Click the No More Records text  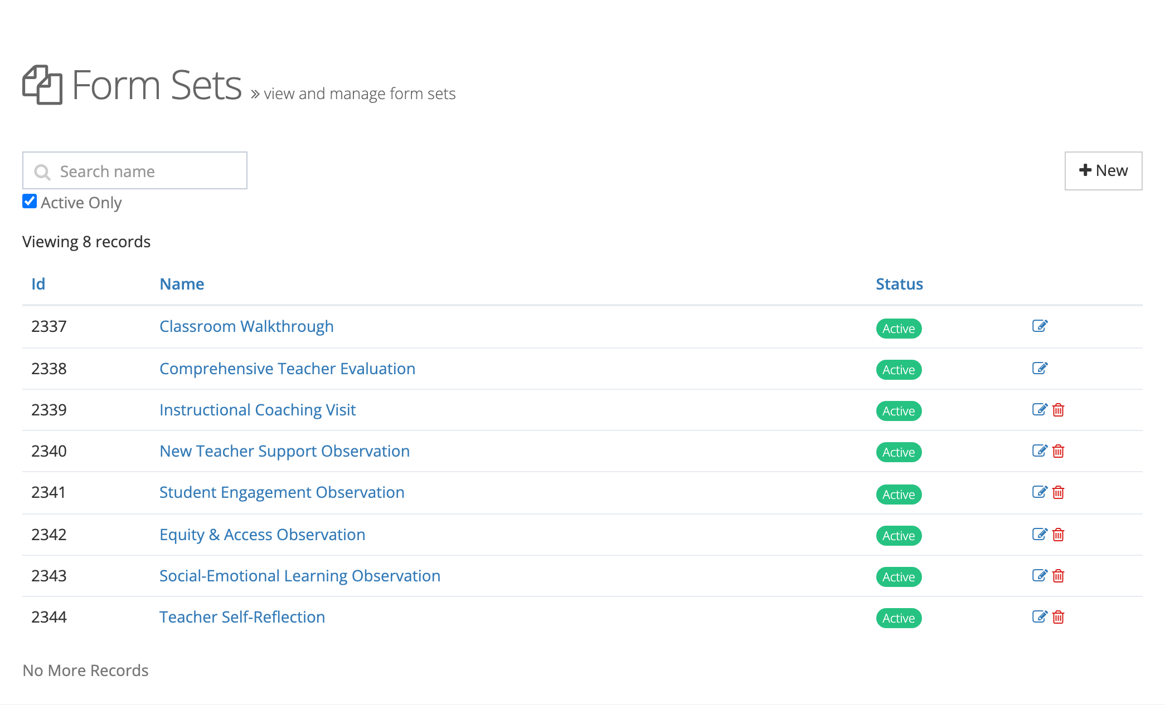pos(85,670)
